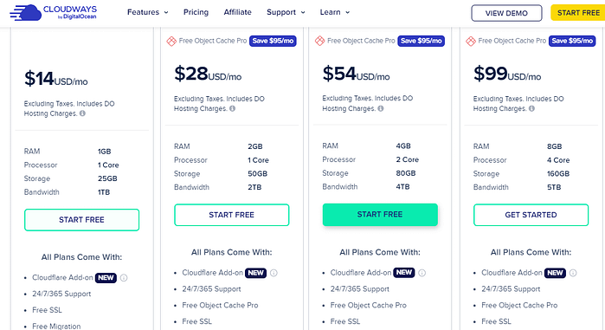
Task: Open the Affiliate navigation item
Action: [238, 12]
